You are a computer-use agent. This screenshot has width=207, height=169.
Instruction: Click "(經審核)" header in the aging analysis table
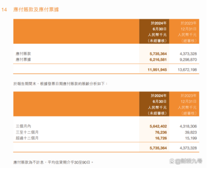189,114
